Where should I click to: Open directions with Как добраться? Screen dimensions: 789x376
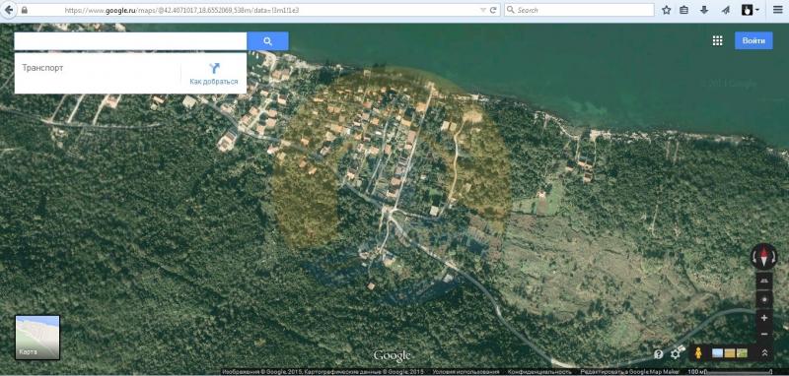(x=214, y=74)
